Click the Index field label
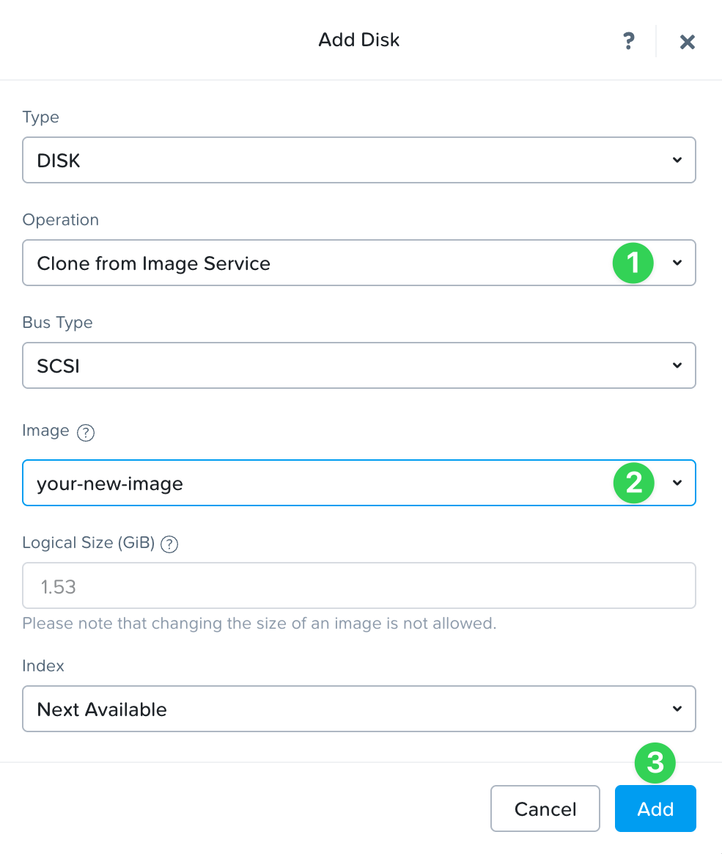Viewport: 722px width, 854px height. click(x=43, y=666)
